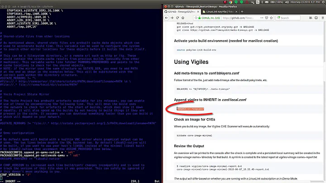The height and width of the screenshot is (183, 326).
Task: Open clock showing Mon Sep 23 2019
Action: (x=305, y=2)
